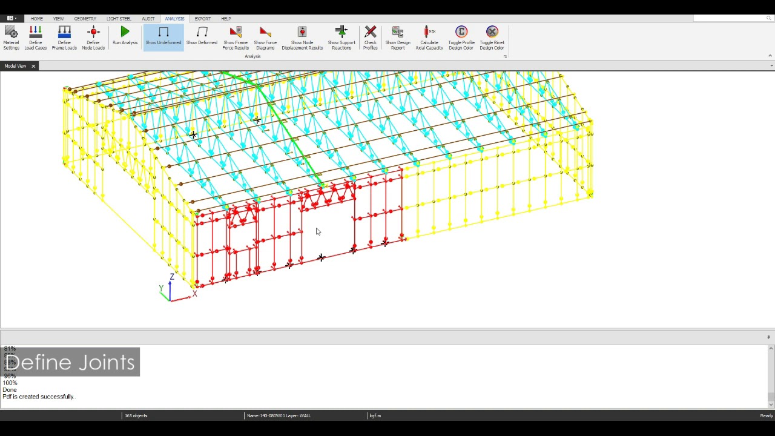This screenshot has height=436, width=775.
Task: Expand Analysis group dialog launcher
Action: coord(505,56)
